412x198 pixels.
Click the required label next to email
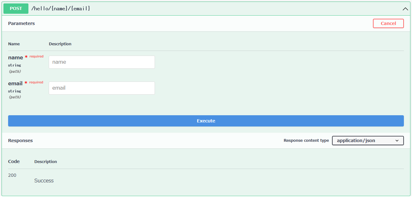tap(36, 82)
